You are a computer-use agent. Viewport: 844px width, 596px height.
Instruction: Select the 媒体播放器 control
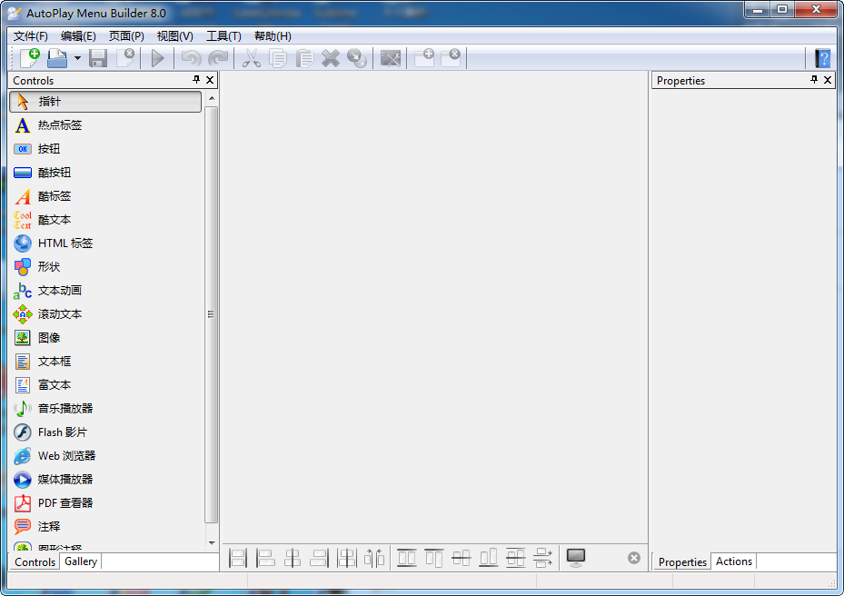105,479
